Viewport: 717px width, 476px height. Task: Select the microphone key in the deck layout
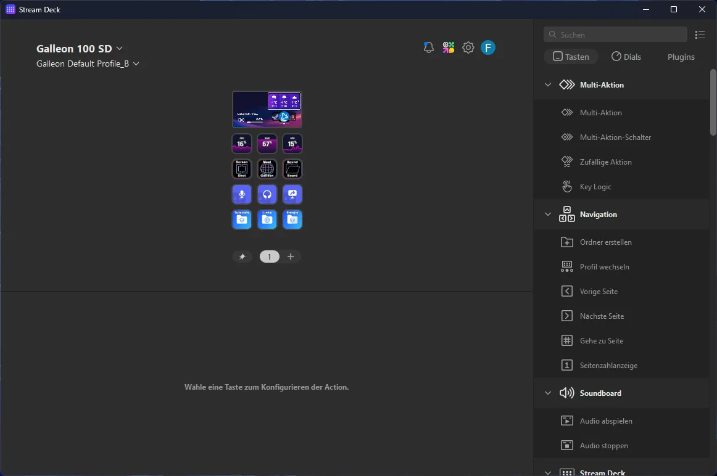point(241,194)
